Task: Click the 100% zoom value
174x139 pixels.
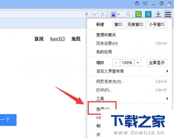Action: [x=127, y=63]
